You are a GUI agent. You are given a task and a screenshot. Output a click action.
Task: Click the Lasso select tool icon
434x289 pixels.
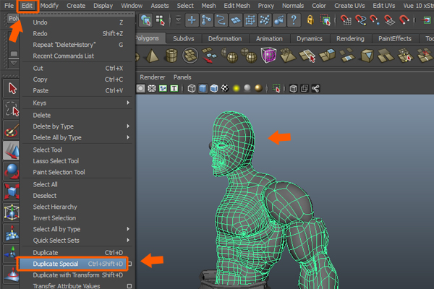point(12,109)
